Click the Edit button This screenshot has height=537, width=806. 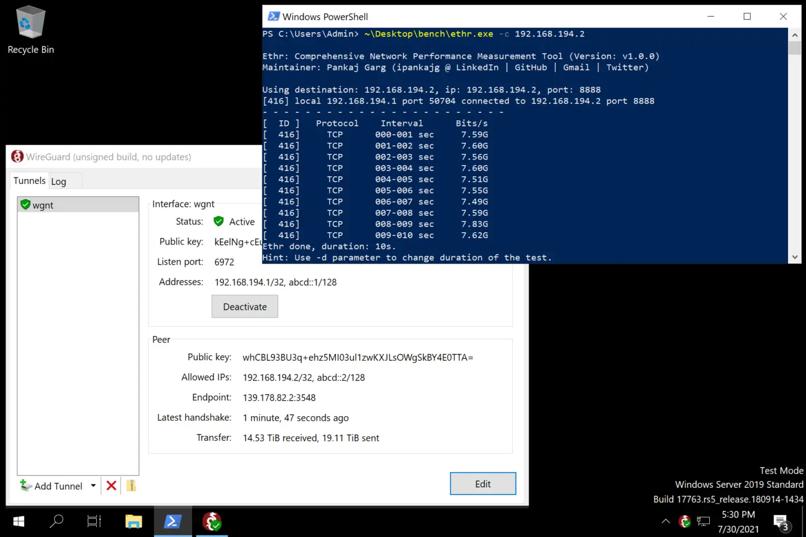point(482,484)
